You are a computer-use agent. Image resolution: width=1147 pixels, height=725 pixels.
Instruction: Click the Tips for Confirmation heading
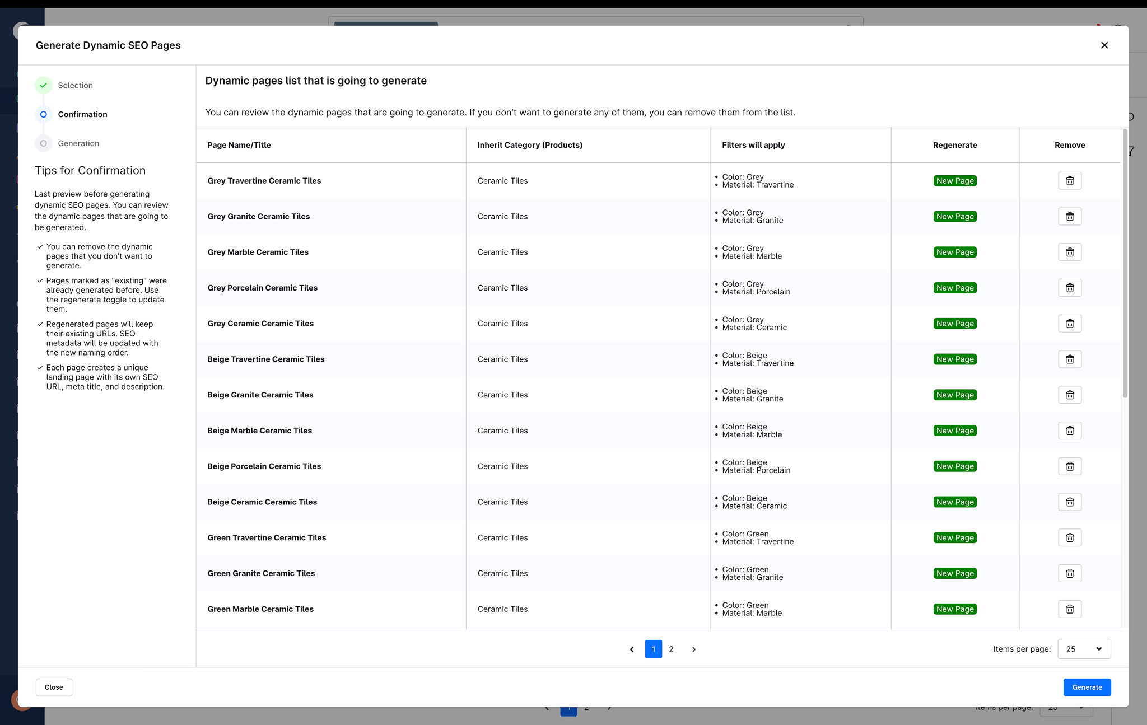click(x=90, y=171)
